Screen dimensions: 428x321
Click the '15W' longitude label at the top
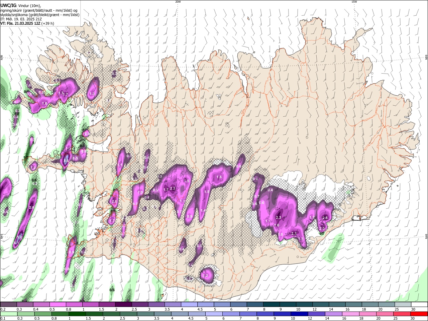pos(354,2)
